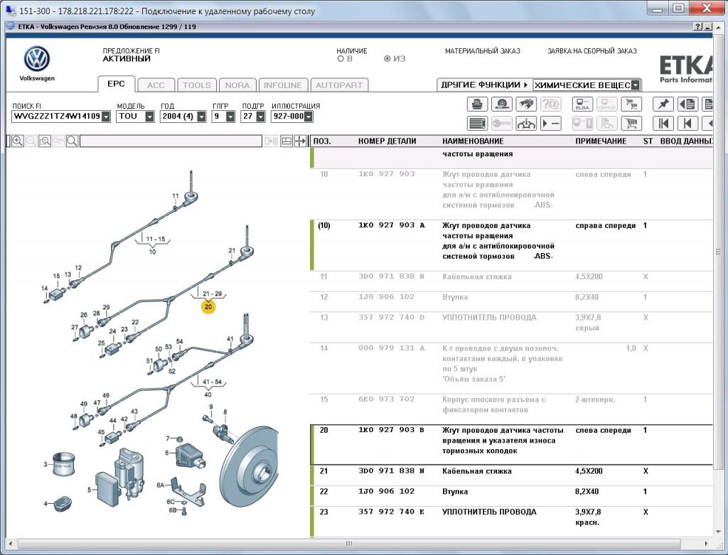Toggle the split panel layout icon
Screen dimensions: 728x555
[287, 141]
